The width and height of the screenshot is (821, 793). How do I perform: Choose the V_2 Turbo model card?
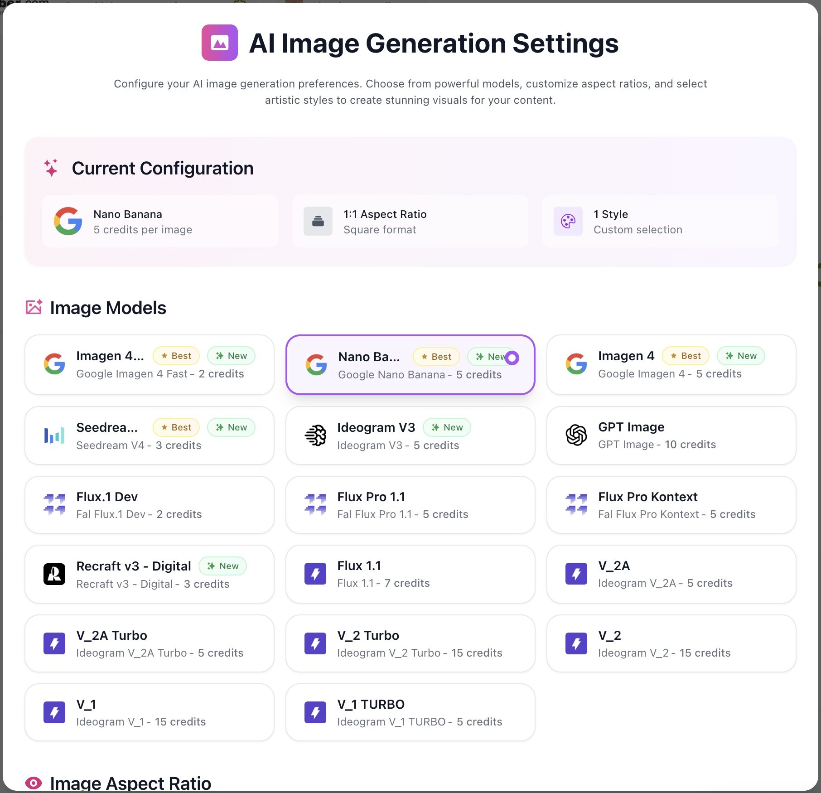(410, 643)
